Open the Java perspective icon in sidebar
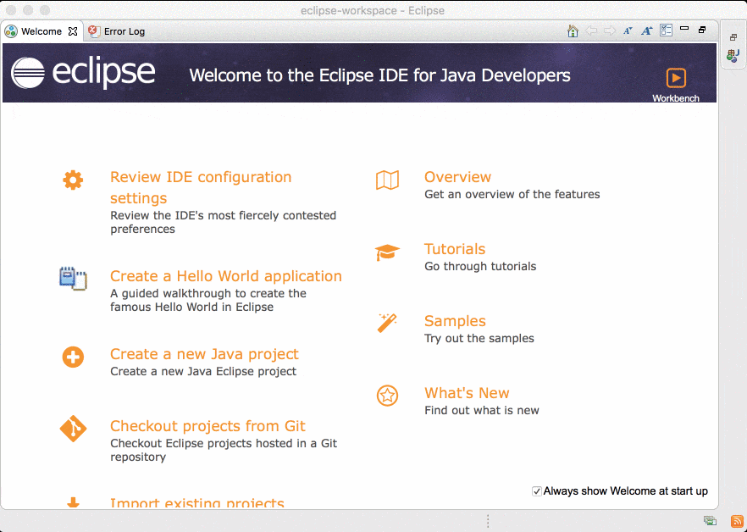747x532 pixels. pos(733,56)
